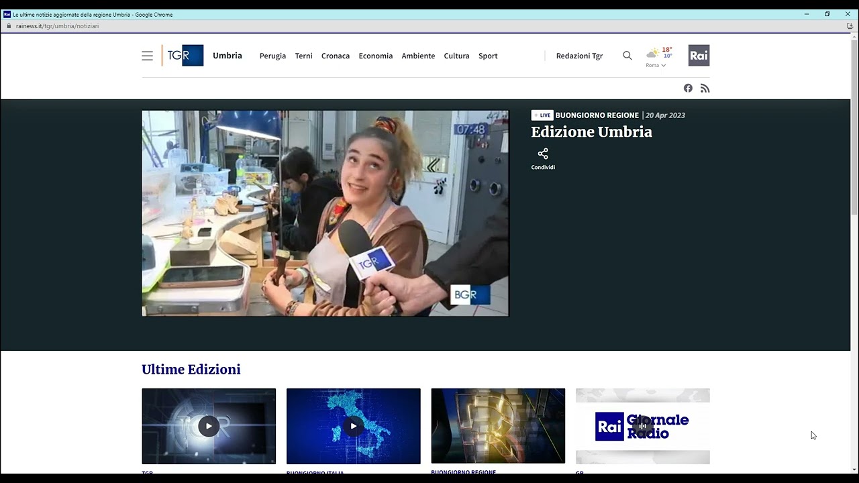859x483 pixels.
Task: Open the Cultura section
Action: coord(456,56)
